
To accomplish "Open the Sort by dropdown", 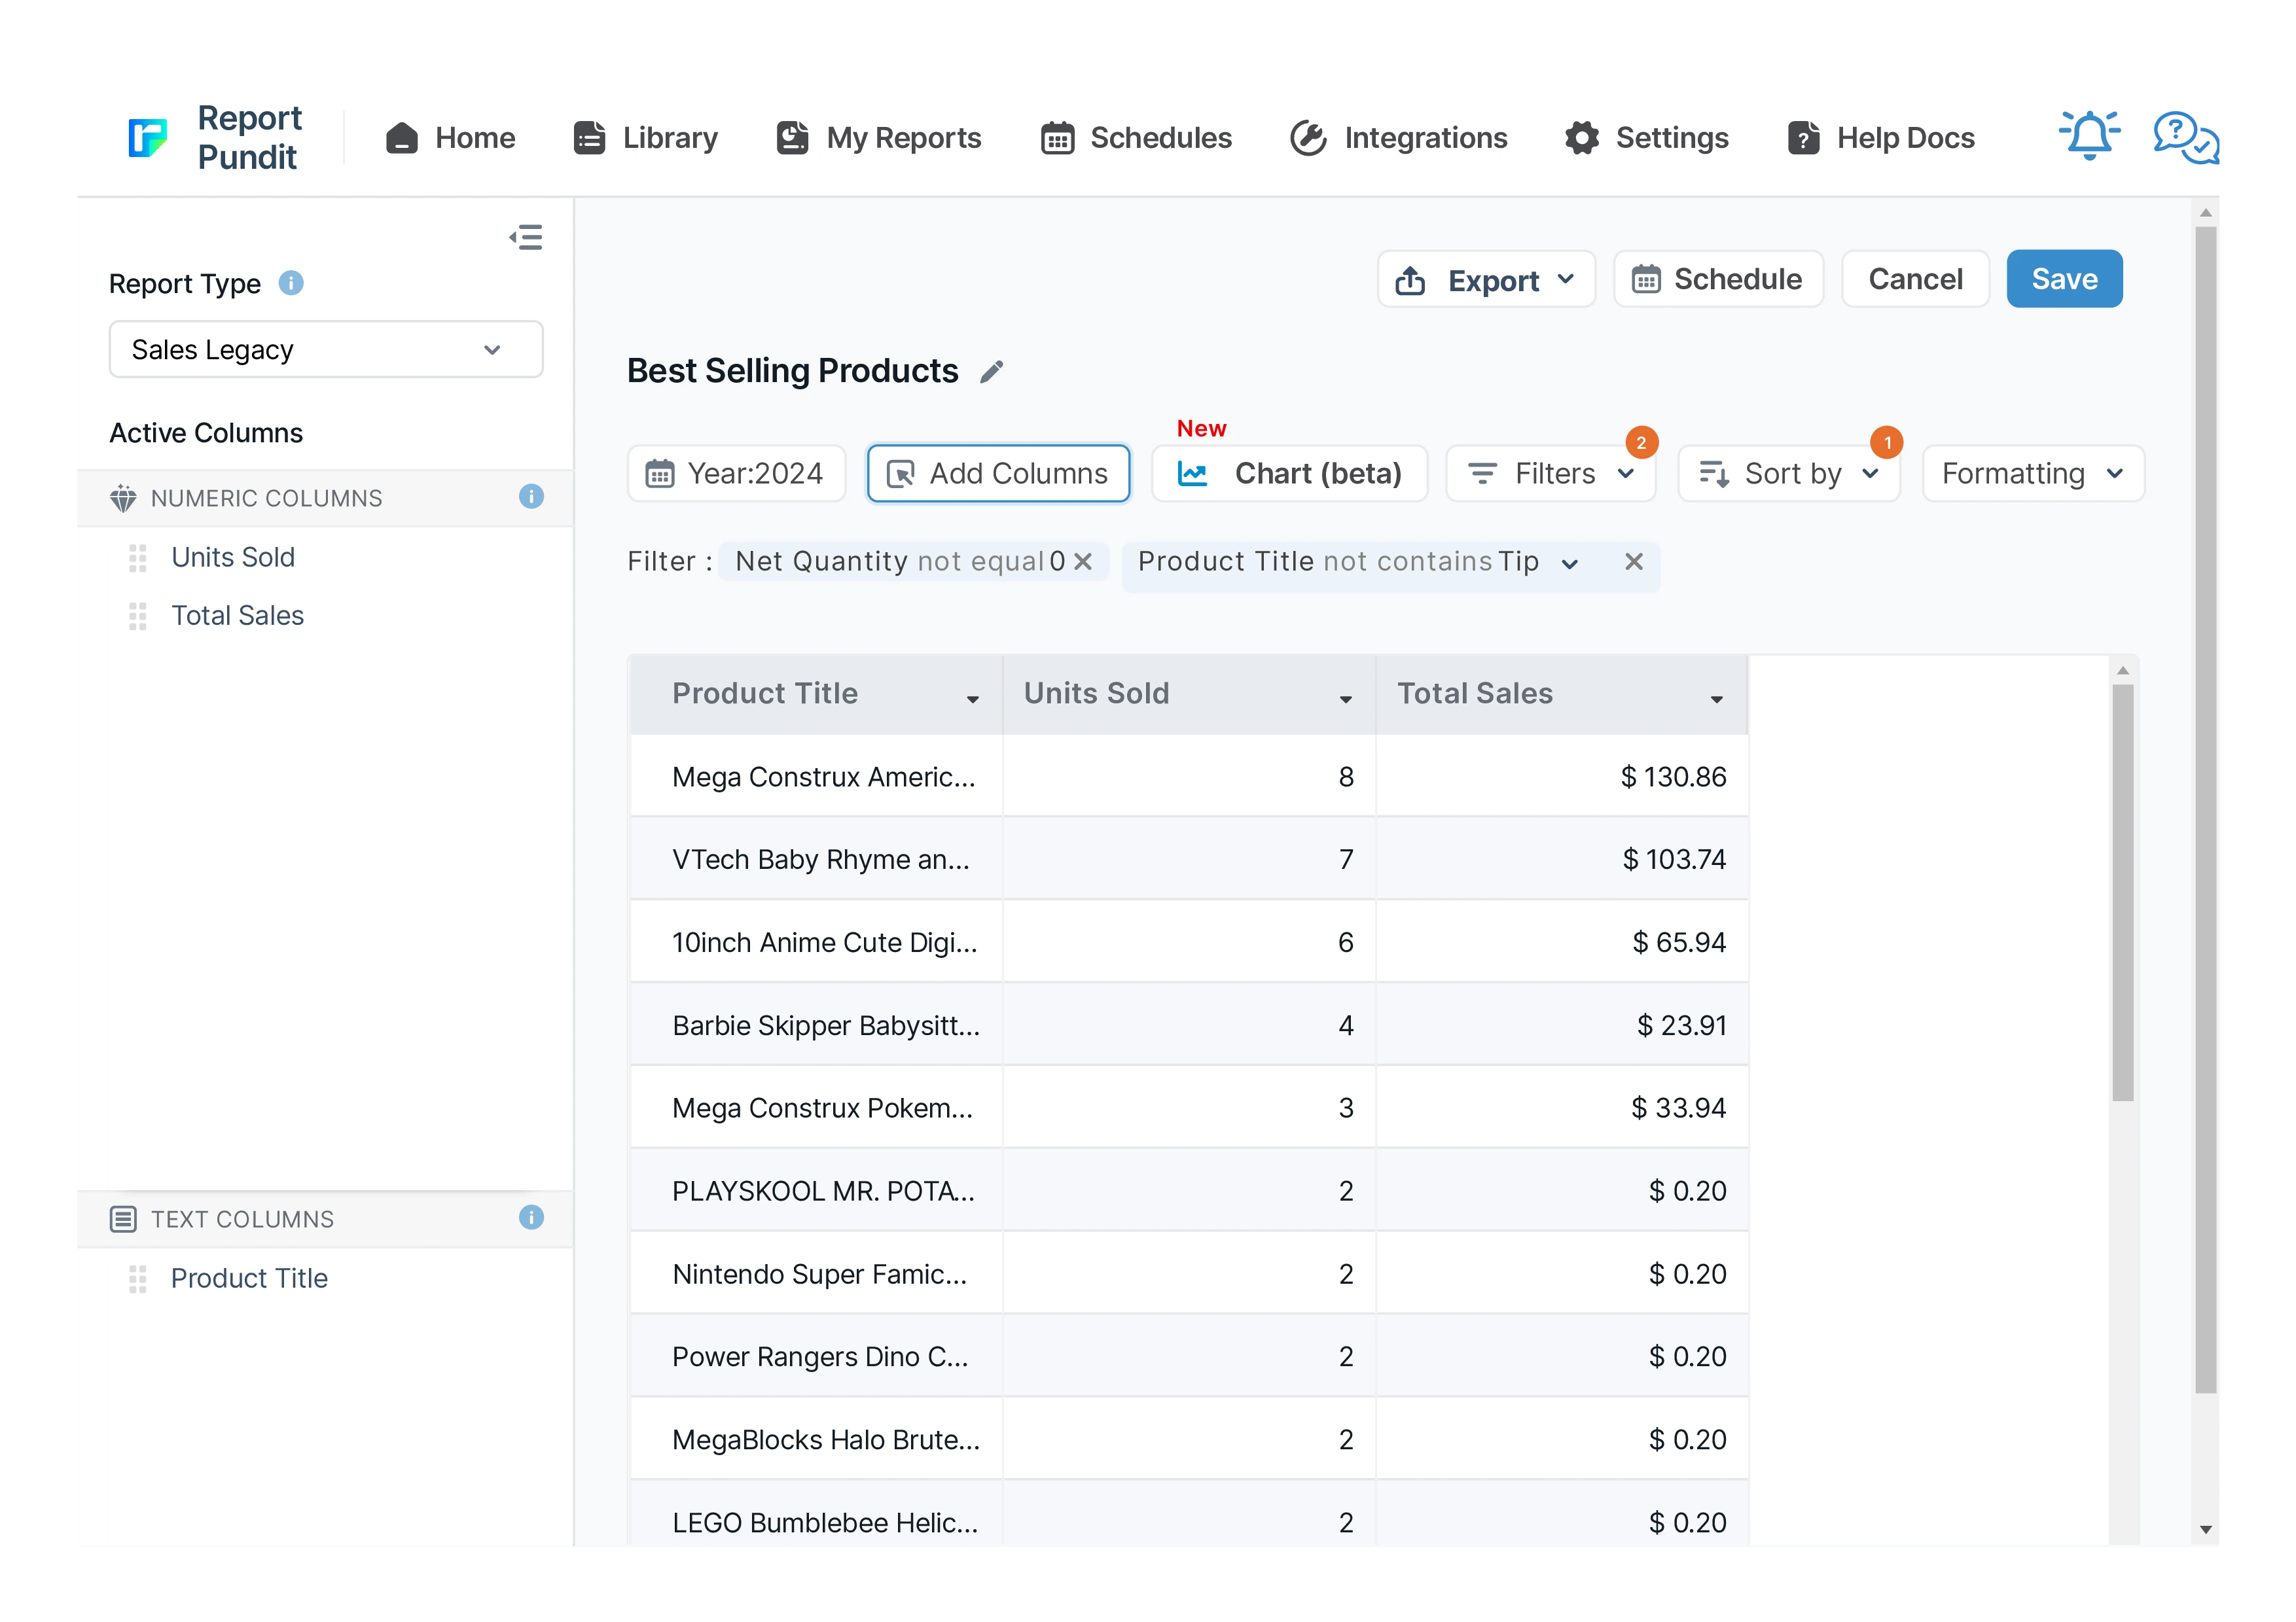I will 1789,474.
